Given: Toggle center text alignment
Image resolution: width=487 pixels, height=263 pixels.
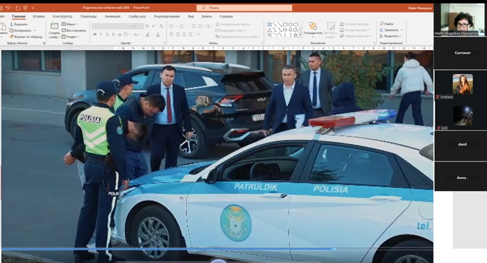Looking at the screenshot, I should click(177, 34).
